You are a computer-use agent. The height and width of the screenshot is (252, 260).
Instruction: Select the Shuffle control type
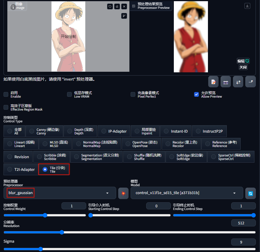144,157
